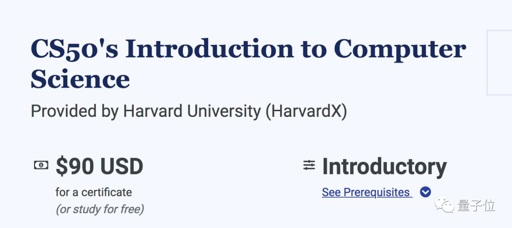Click the 'USD' currency label
This screenshot has height=228, width=512.
click(x=121, y=167)
